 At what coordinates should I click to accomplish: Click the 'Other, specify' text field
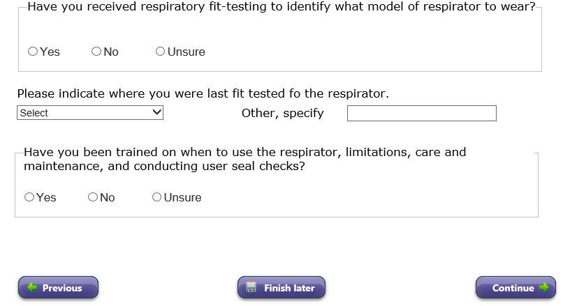pyautogui.click(x=421, y=113)
